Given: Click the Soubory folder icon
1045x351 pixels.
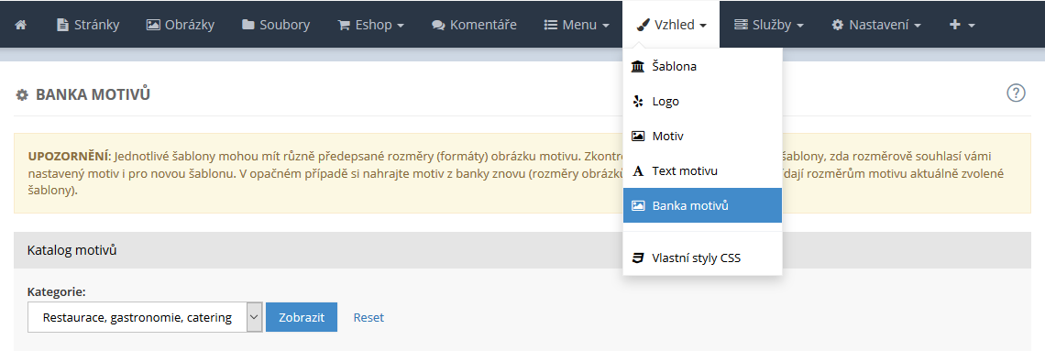Looking at the screenshot, I should point(247,25).
